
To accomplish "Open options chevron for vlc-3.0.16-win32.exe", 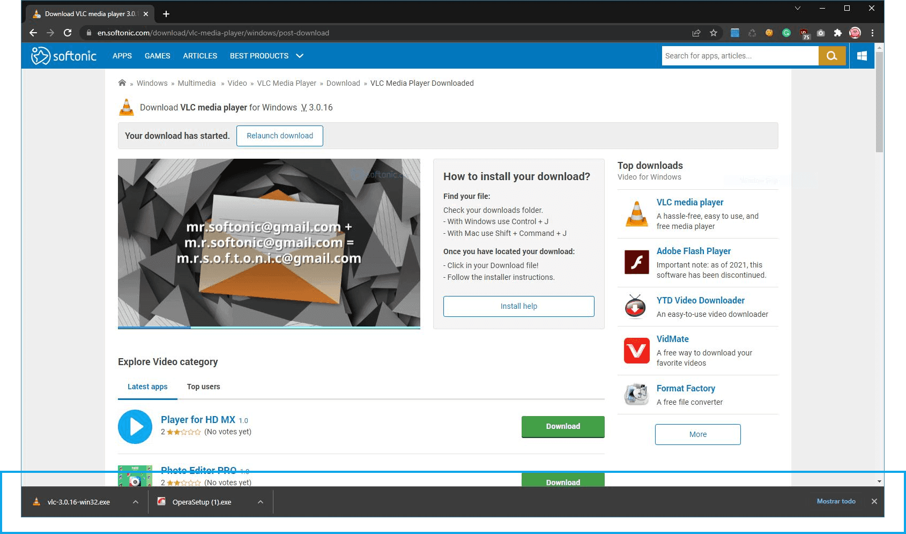I will click(136, 502).
